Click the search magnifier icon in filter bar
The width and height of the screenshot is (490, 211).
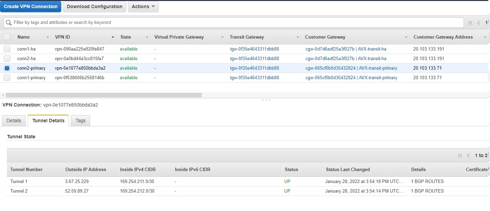9,23
